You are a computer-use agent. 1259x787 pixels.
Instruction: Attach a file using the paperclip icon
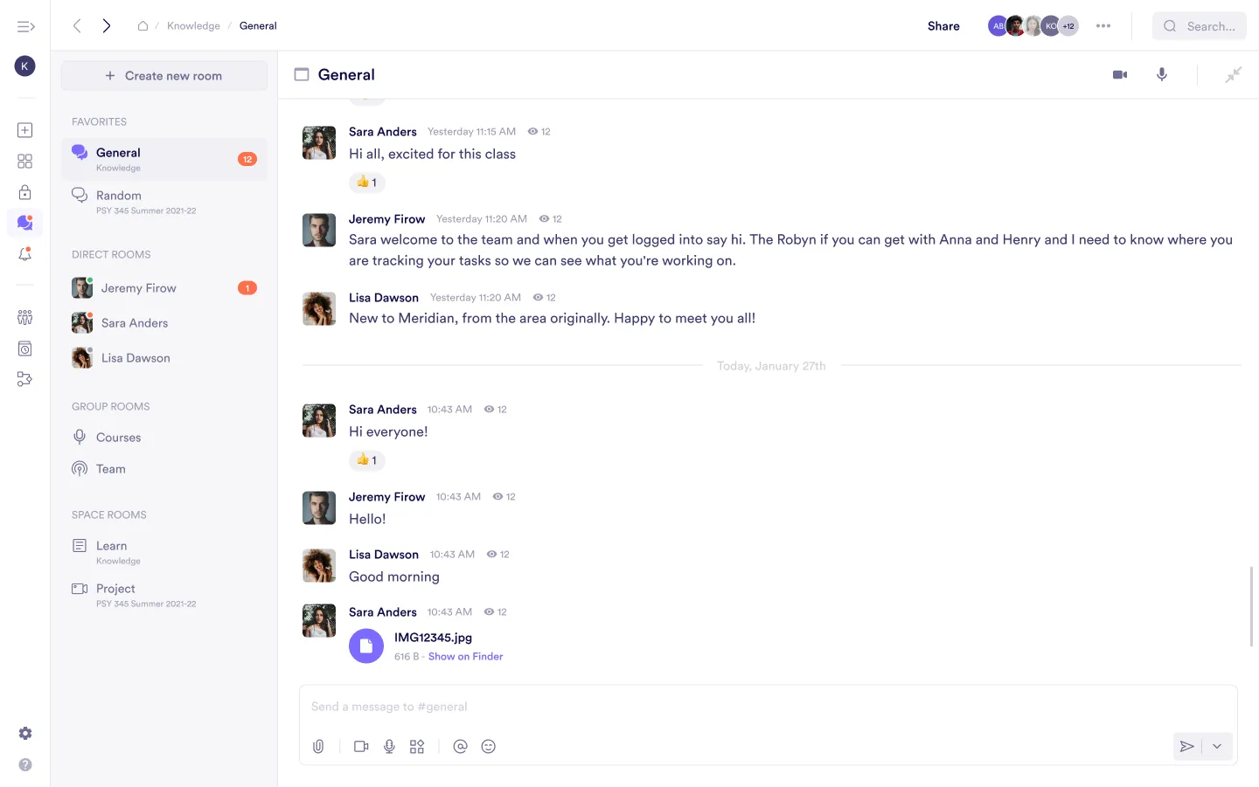point(318,747)
